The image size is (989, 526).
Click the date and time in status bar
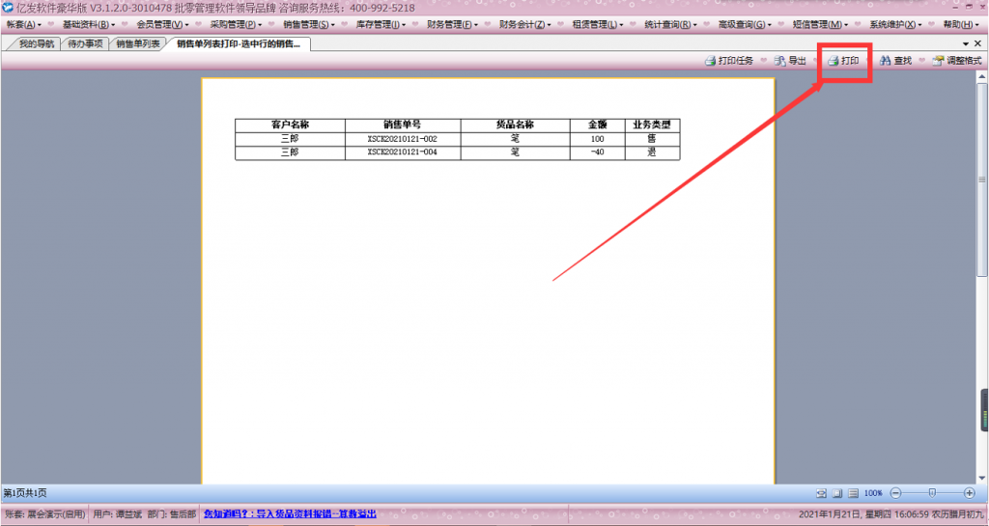coord(890,514)
